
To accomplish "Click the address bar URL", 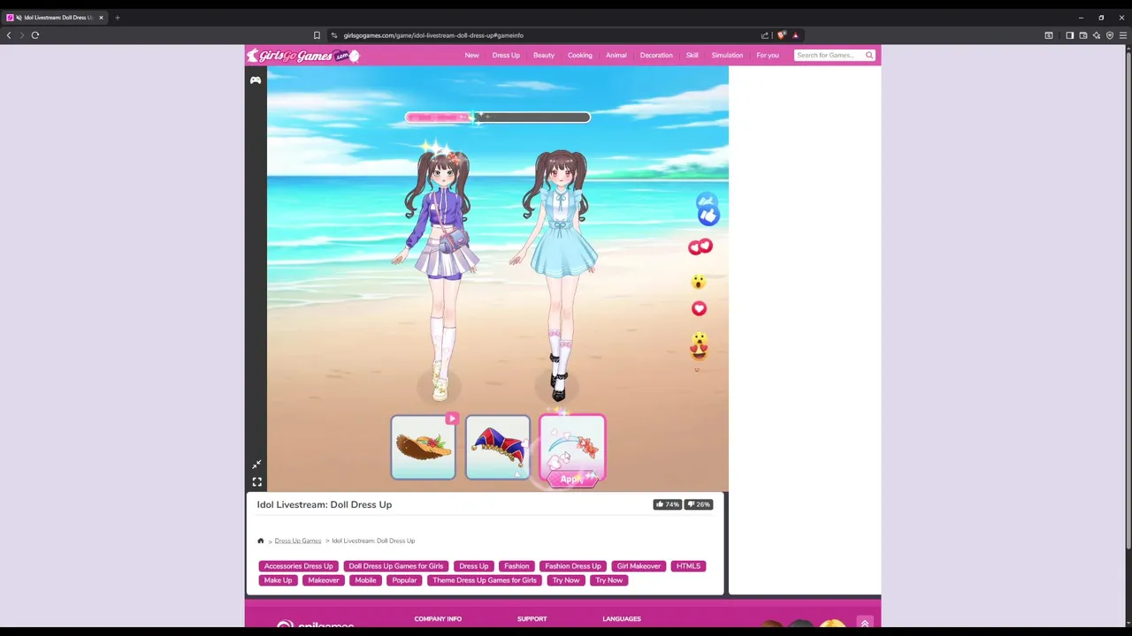I will click(433, 35).
